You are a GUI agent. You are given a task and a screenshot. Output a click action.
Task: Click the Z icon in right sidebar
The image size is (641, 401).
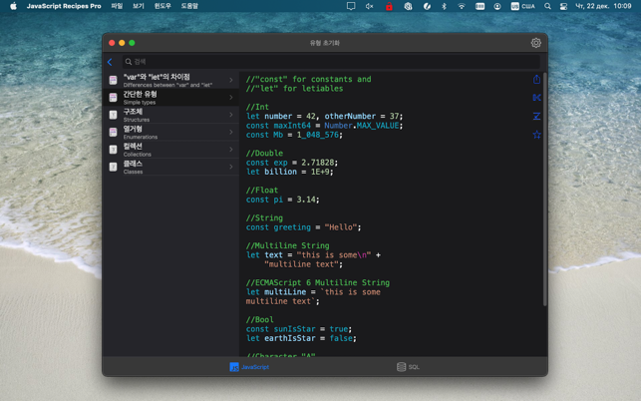coord(536,117)
